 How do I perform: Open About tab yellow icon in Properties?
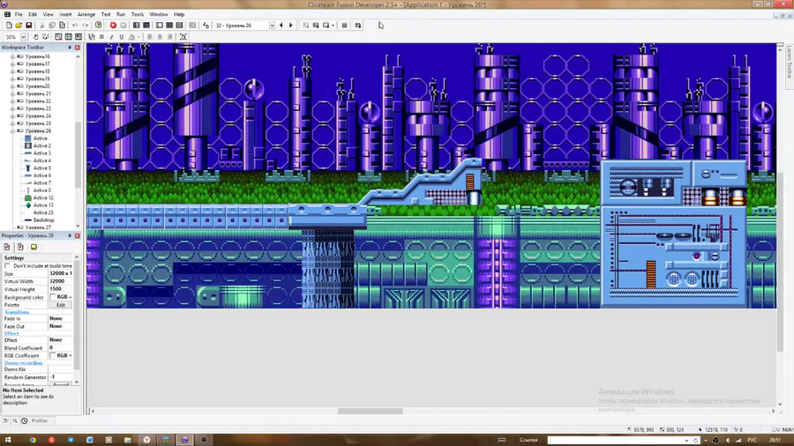(34, 247)
